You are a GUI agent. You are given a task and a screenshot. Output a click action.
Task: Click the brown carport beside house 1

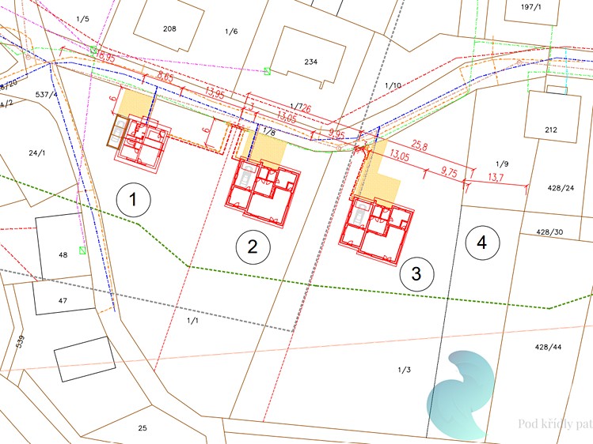click(118, 130)
